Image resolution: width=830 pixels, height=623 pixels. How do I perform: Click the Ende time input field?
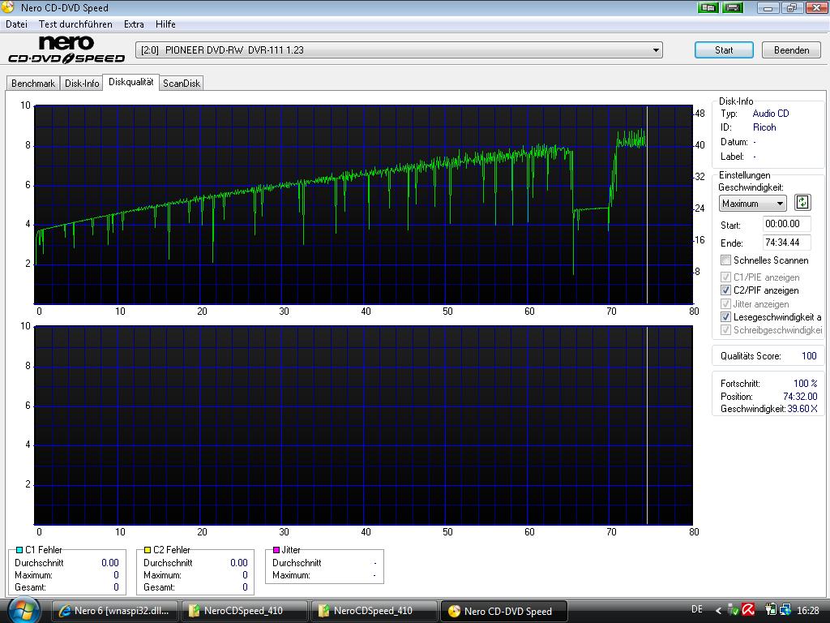point(786,243)
